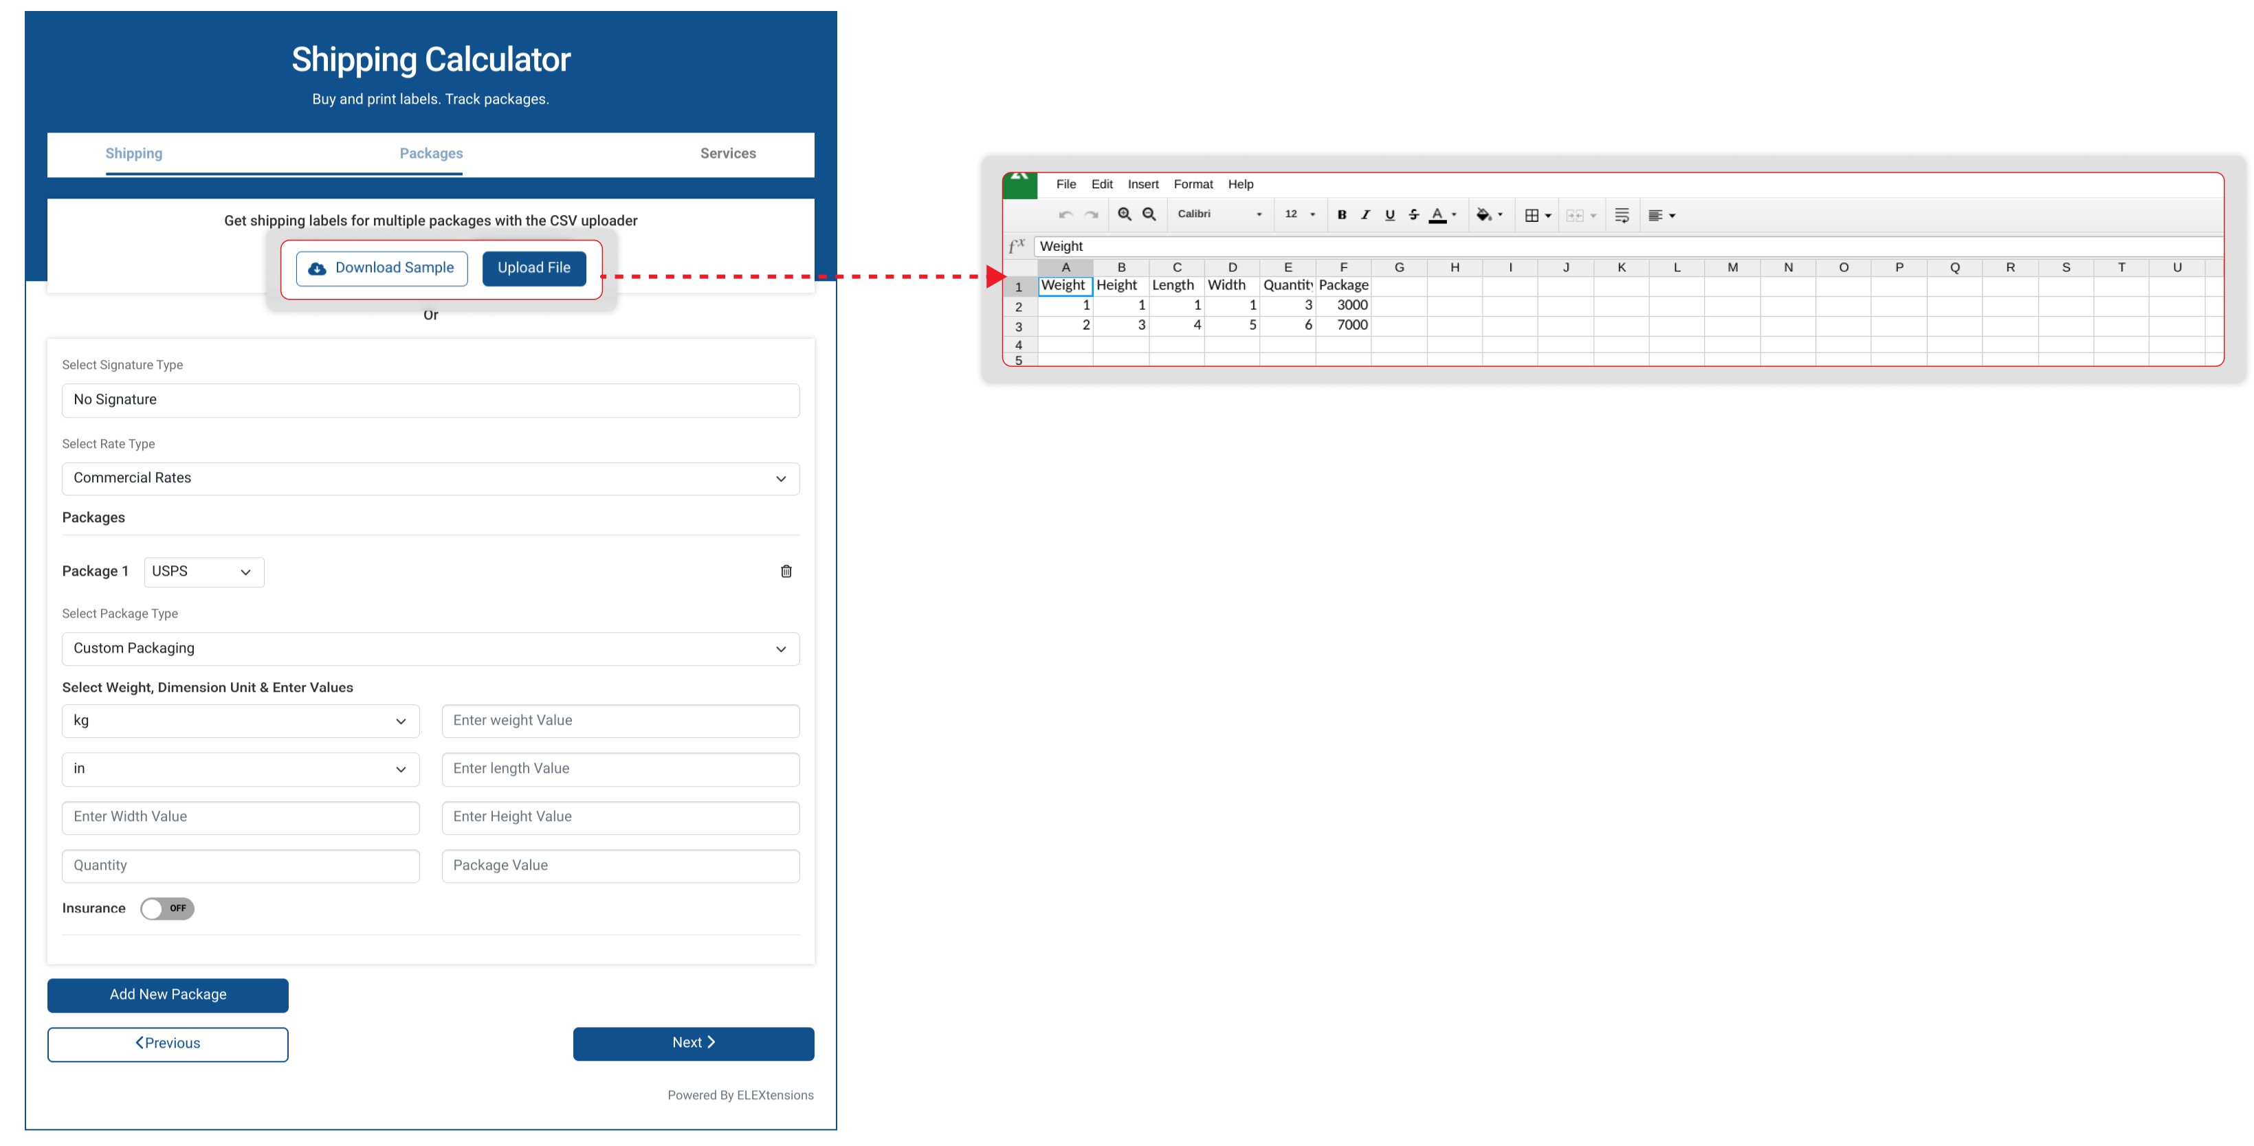Switch to the Services tab

[728, 153]
